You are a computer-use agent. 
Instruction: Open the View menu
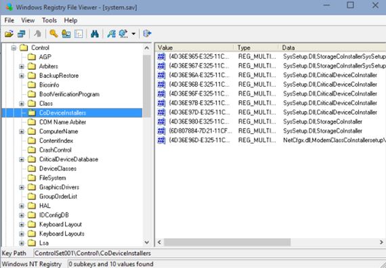tap(28, 20)
